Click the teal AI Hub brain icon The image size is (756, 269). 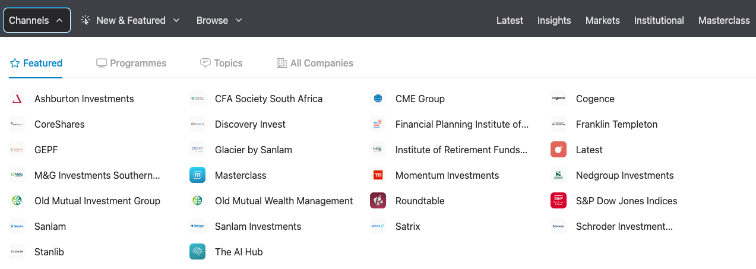pos(197,252)
